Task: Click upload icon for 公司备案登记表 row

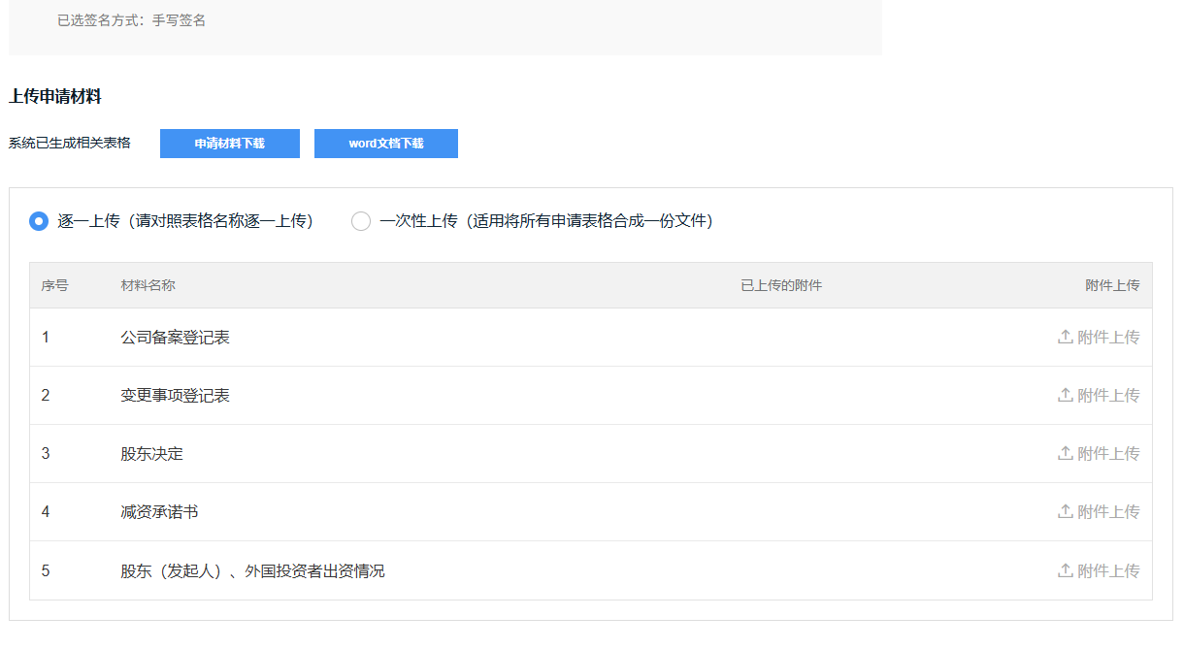Action: coord(1065,337)
